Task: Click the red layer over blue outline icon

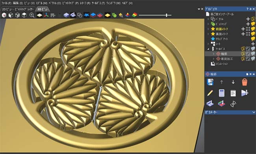Action: tap(100, 15)
